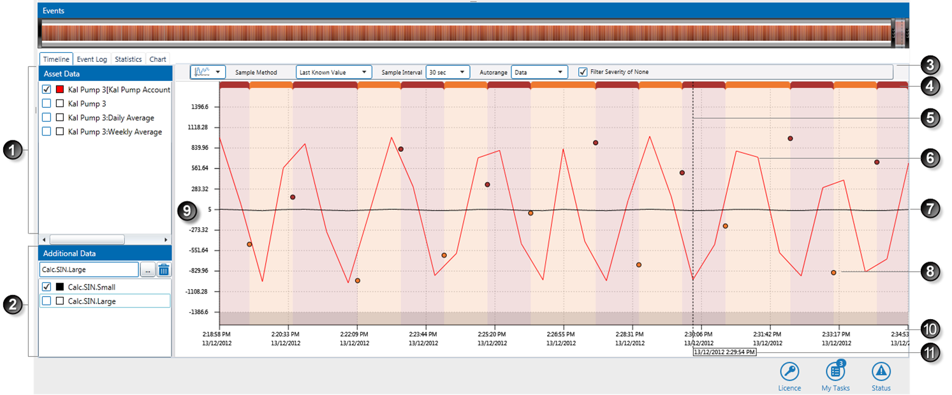Screen dimensions: 952x395
Task: Click right scroll arrow in Asset Data panel
Action: tap(166, 239)
